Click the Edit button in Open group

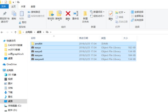click(119, 17)
